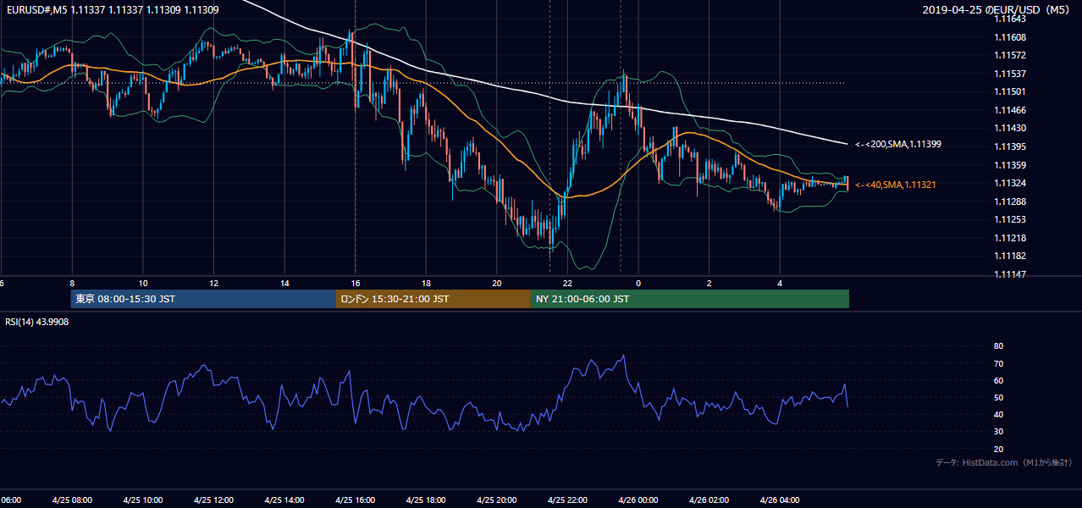Click bottom date label 4/25 14:00
This screenshot has width=1082, height=508.
point(284,500)
